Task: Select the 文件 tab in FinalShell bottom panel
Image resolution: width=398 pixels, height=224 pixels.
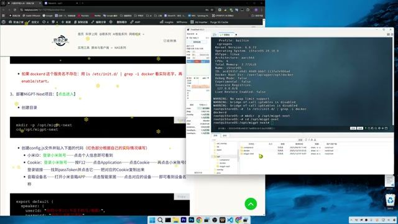Action: (x=216, y=136)
